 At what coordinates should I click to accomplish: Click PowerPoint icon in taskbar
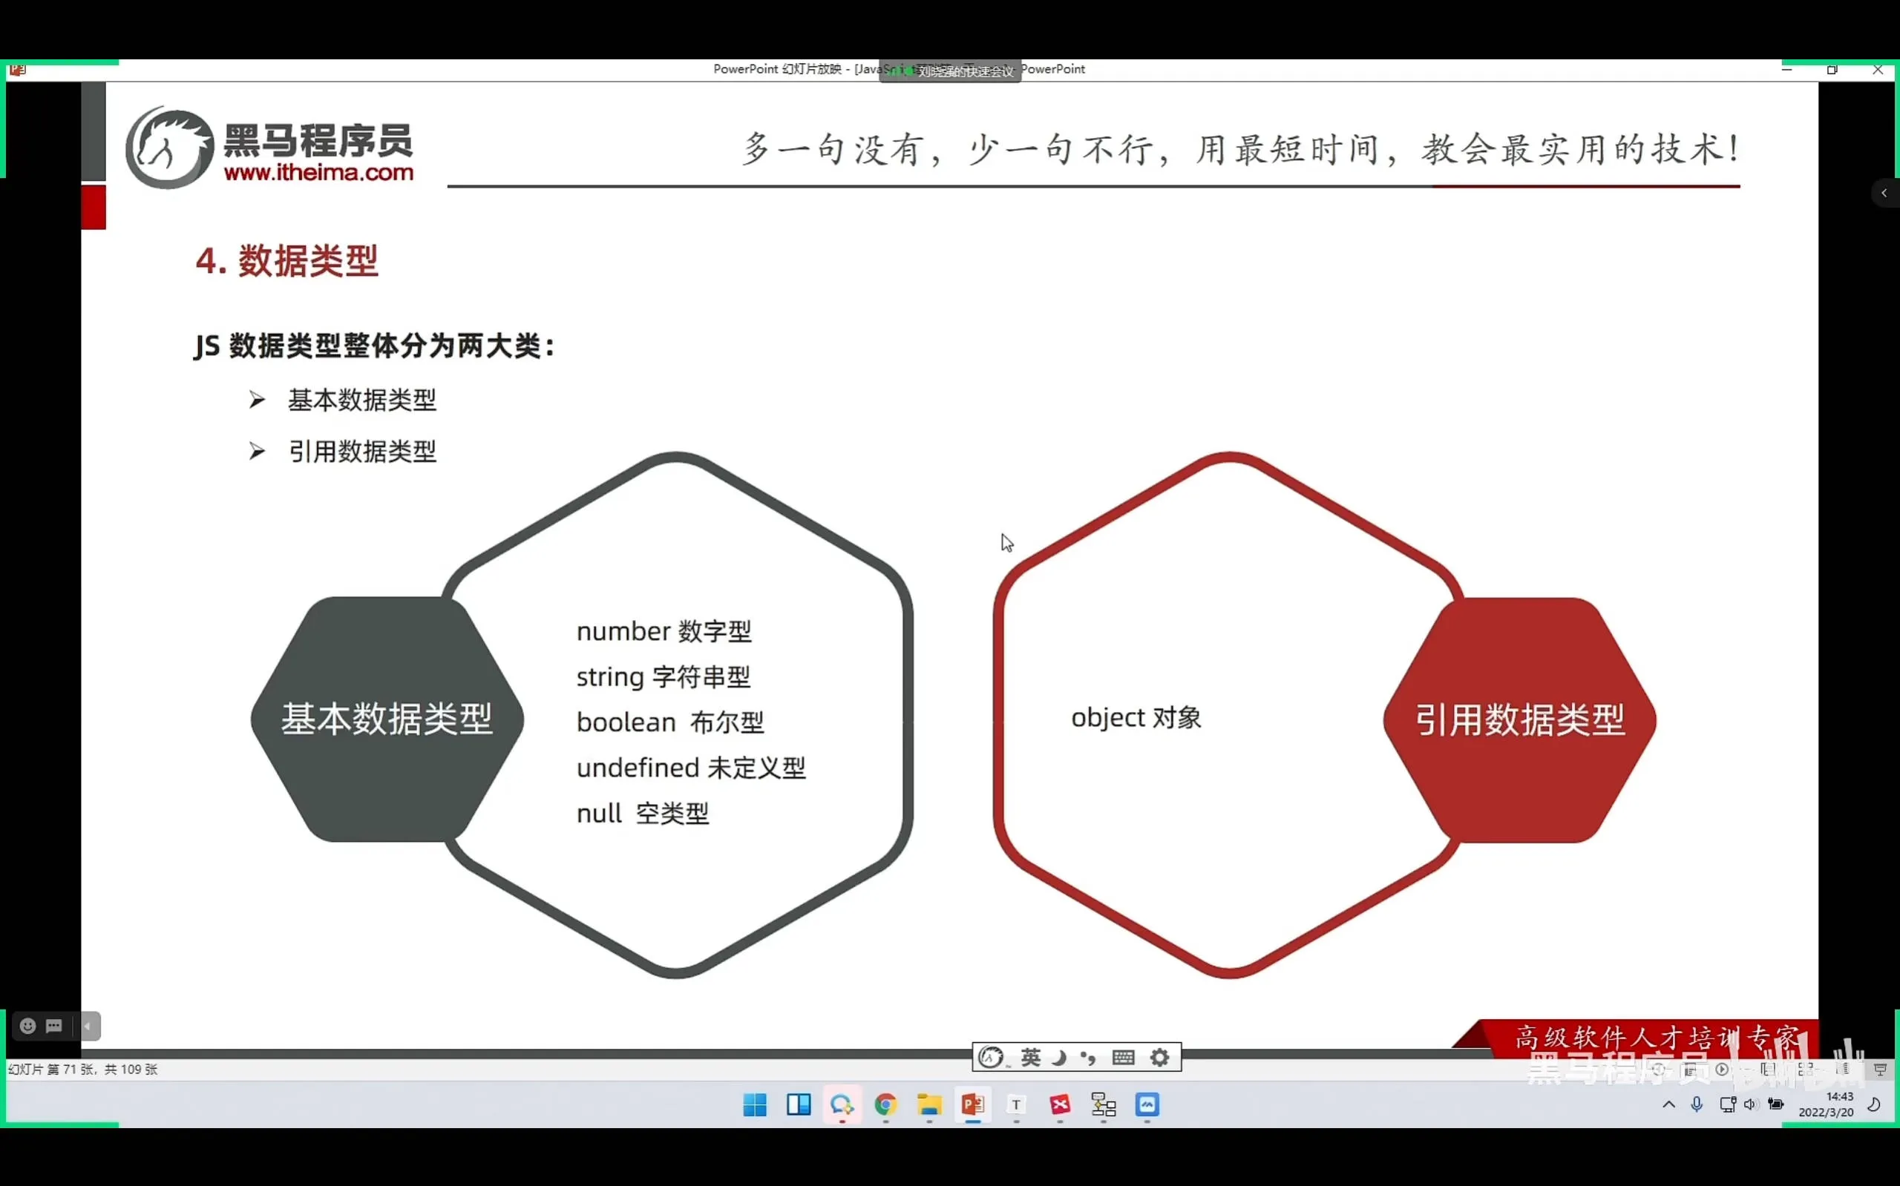tap(972, 1104)
